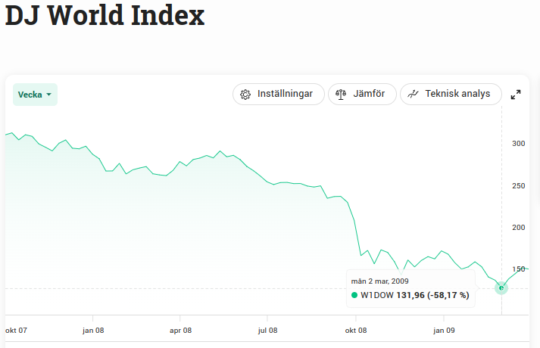Click the okt 08 axis label

pyautogui.click(x=356, y=331)
